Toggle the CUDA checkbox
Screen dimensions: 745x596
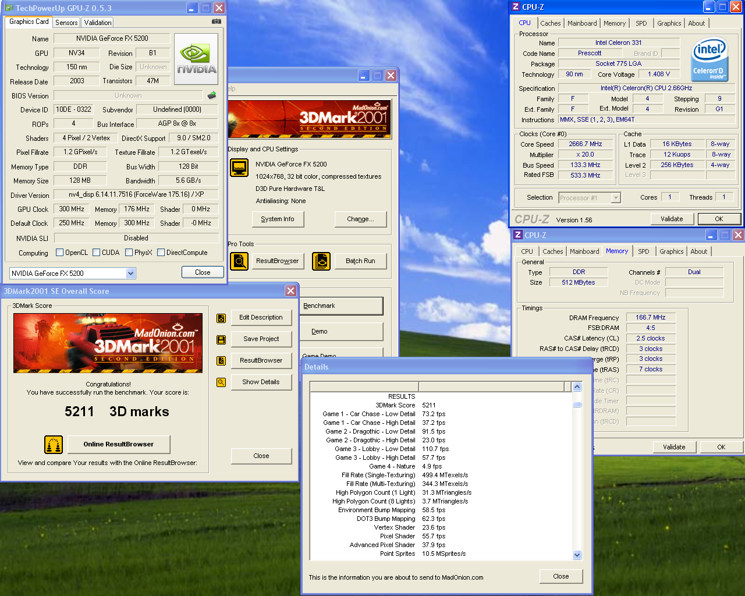[96, 253]
